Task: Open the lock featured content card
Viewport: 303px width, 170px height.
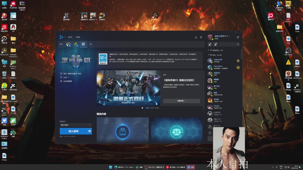Action: click(123, 130)
